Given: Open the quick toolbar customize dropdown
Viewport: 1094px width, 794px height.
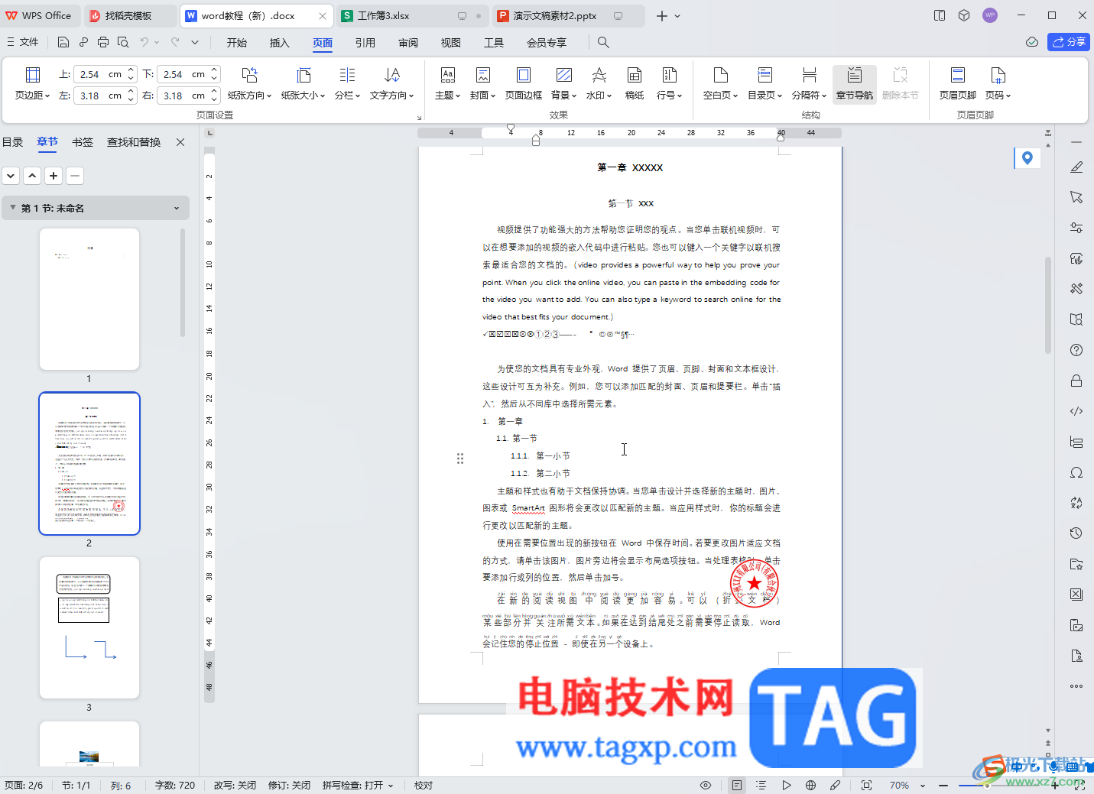Looking at the screenshot, I should point(195,42).
